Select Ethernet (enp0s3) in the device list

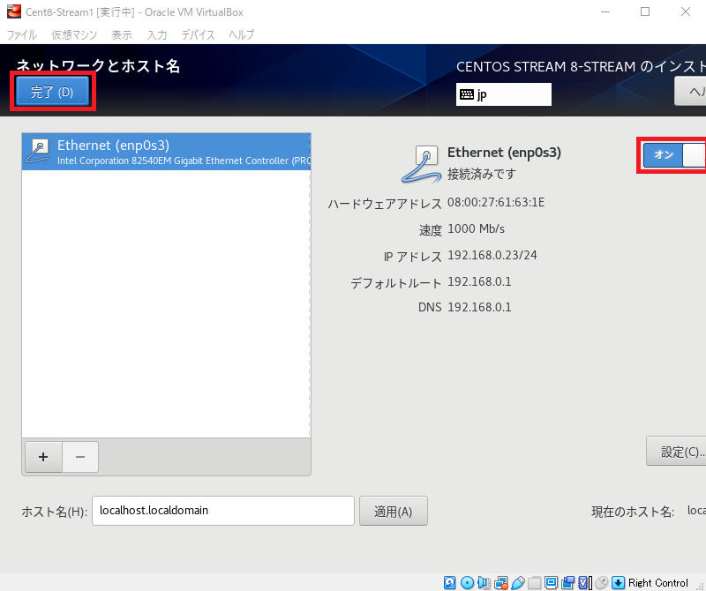[166, 152]
